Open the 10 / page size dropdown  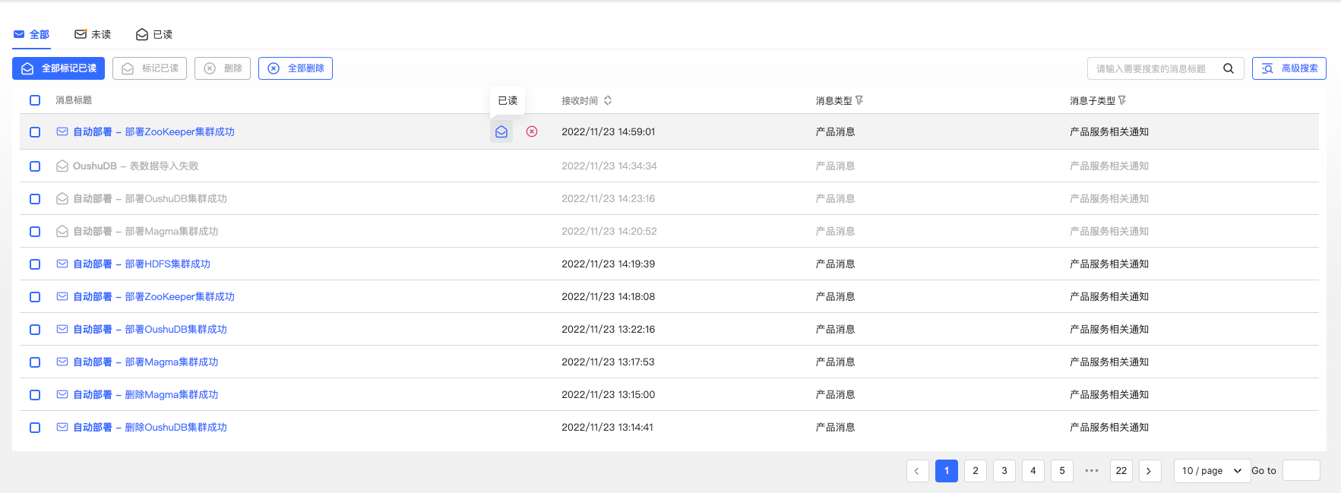(x=1212, y=471)
